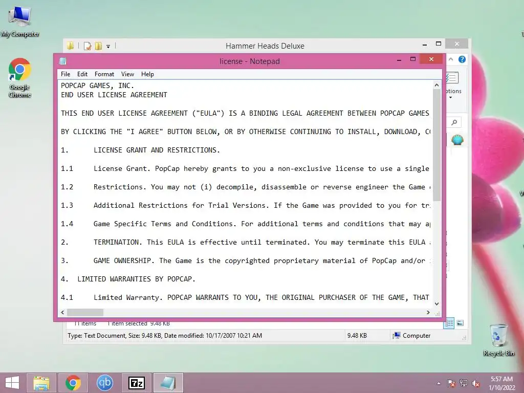Maximize the Hammer Heads Deluxe Explorer window
Viewport: 524px width, 393px height.
(x=439, y=44)
